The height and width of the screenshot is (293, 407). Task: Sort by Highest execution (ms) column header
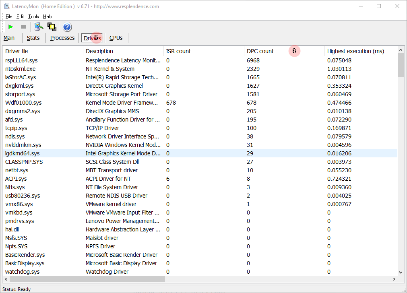tap(361, 51)
